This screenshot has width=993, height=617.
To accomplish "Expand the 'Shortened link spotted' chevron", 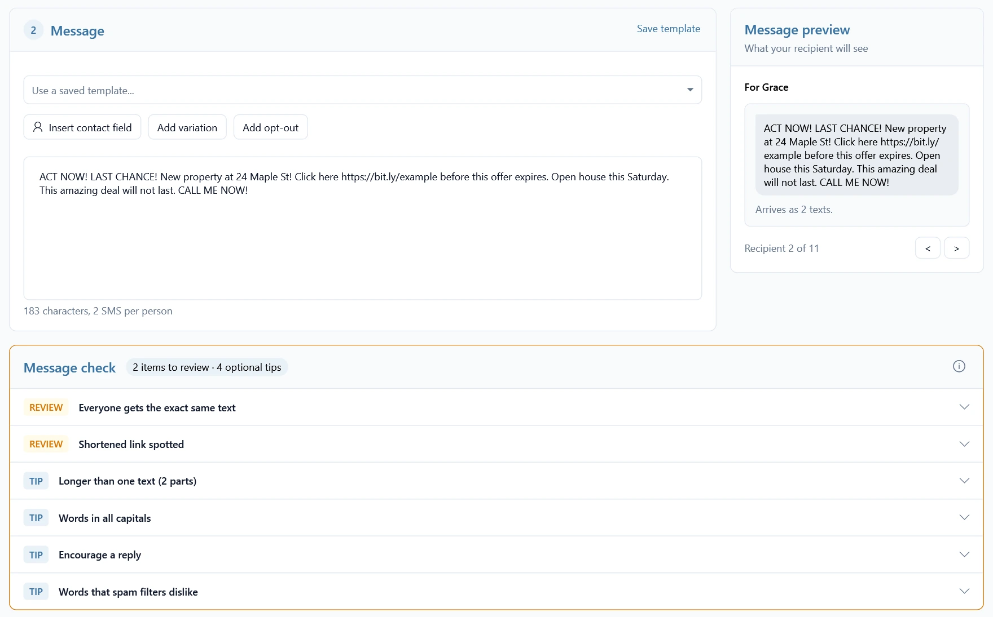I will coord(964,443).
